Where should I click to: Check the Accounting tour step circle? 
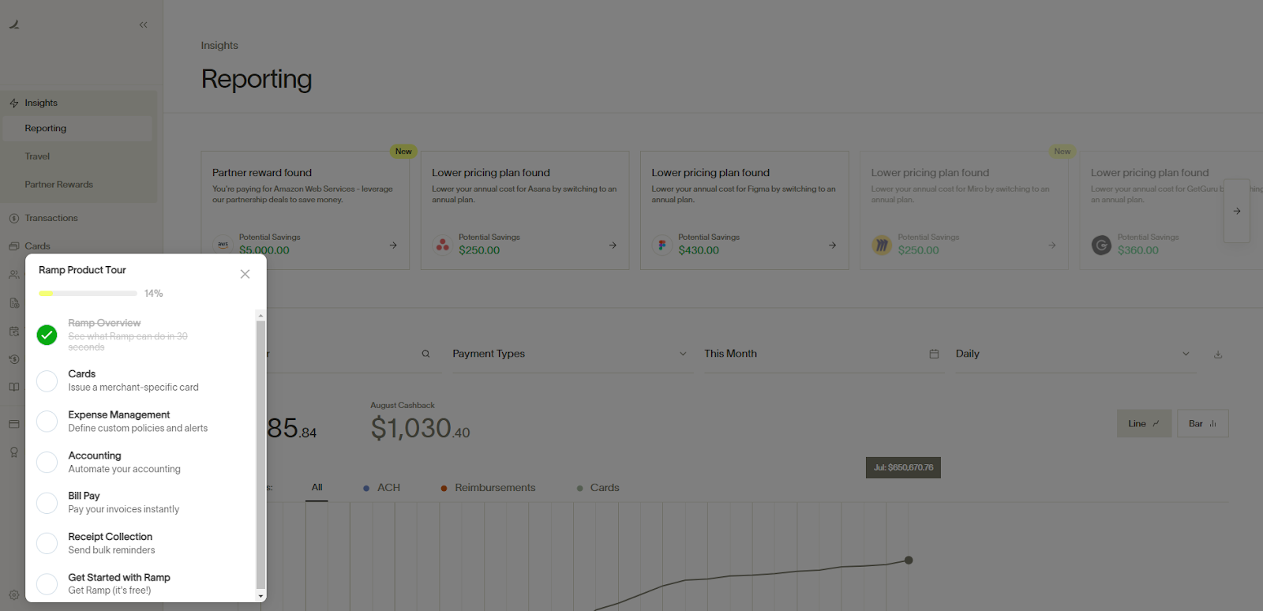click(x=47, y=462)
